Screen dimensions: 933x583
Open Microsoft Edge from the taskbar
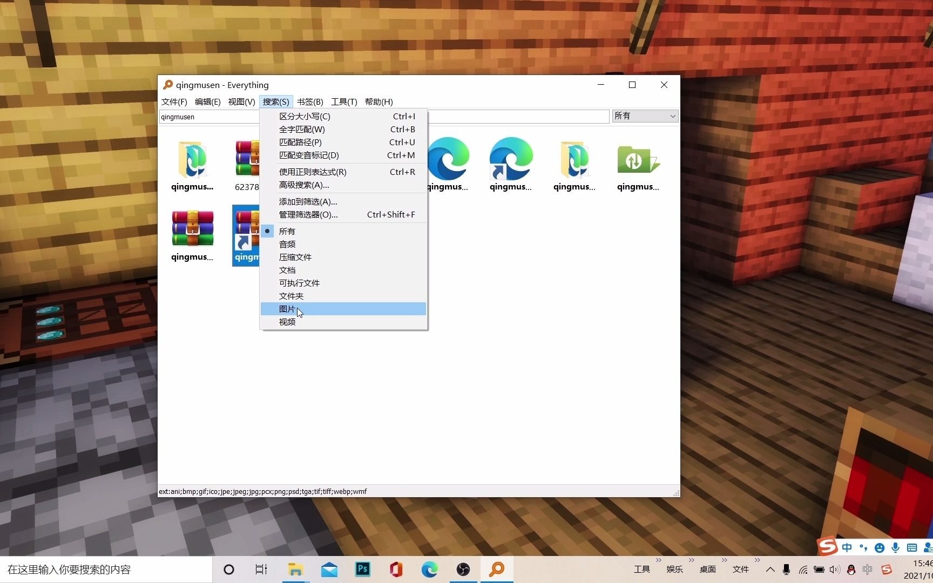430,570
